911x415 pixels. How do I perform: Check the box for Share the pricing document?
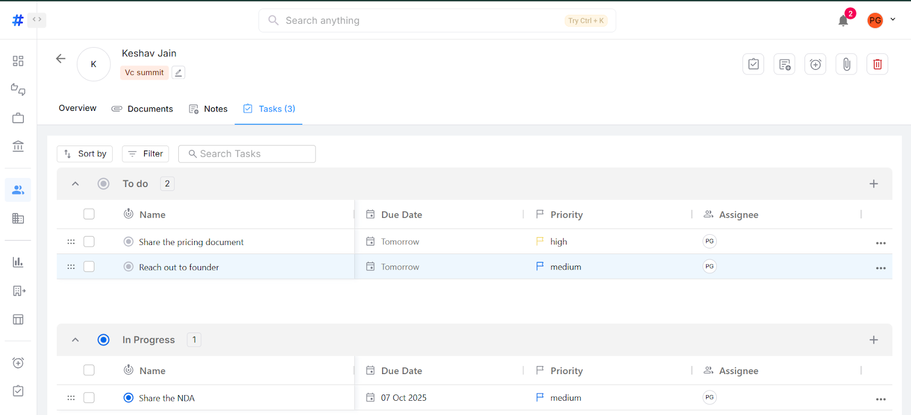point(89,242)
